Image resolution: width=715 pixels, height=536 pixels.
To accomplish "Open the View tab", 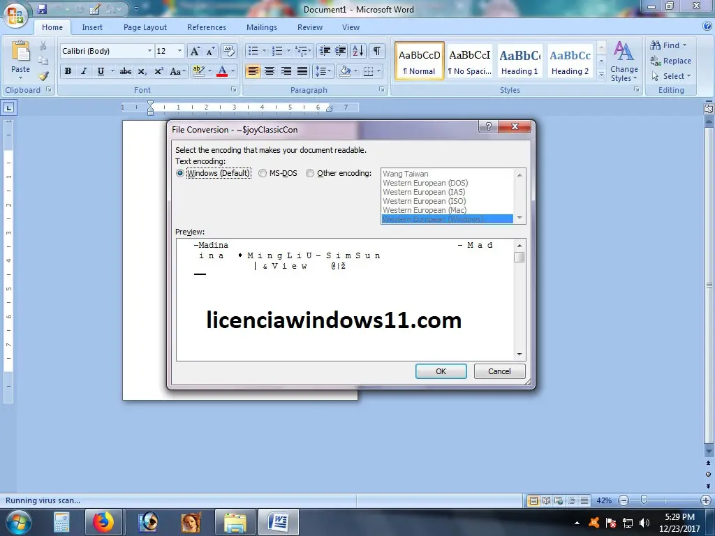I will pos(351,27).
